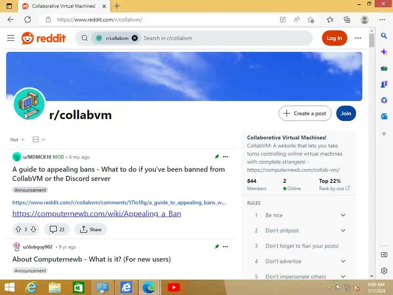Switch to Collaborative Virtual Machines tab

(64, 6)
